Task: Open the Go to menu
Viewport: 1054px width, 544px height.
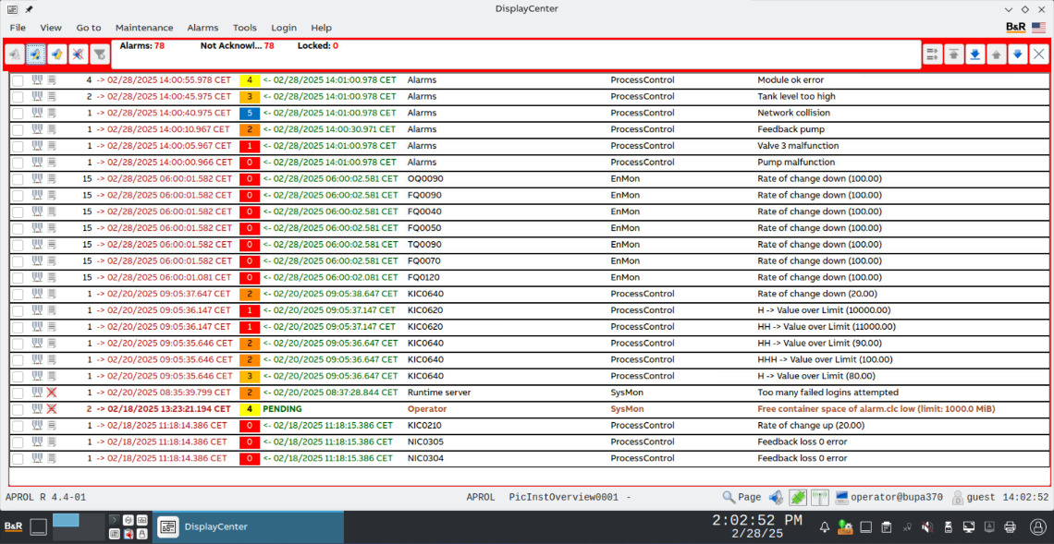Action: click(89, 28)
